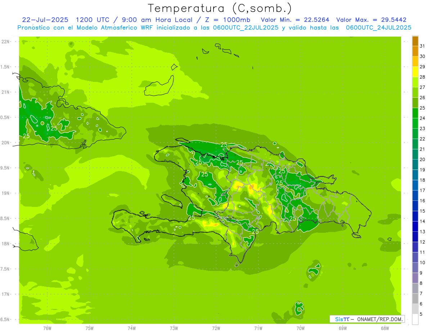Pick the legend swatch between 24 and 25
Image resolution: width=432 pixels, height=333 pixels.
415,113
